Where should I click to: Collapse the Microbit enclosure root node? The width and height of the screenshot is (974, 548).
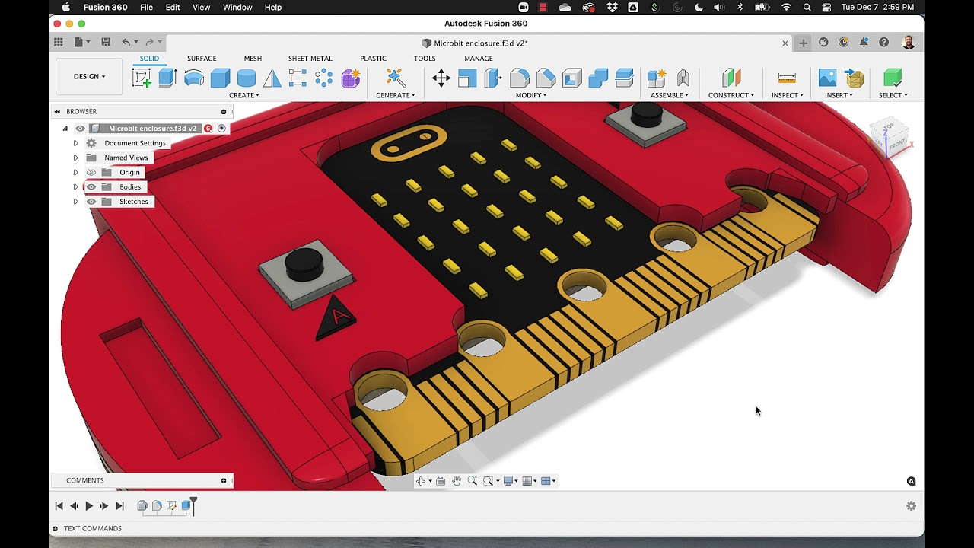65,129
